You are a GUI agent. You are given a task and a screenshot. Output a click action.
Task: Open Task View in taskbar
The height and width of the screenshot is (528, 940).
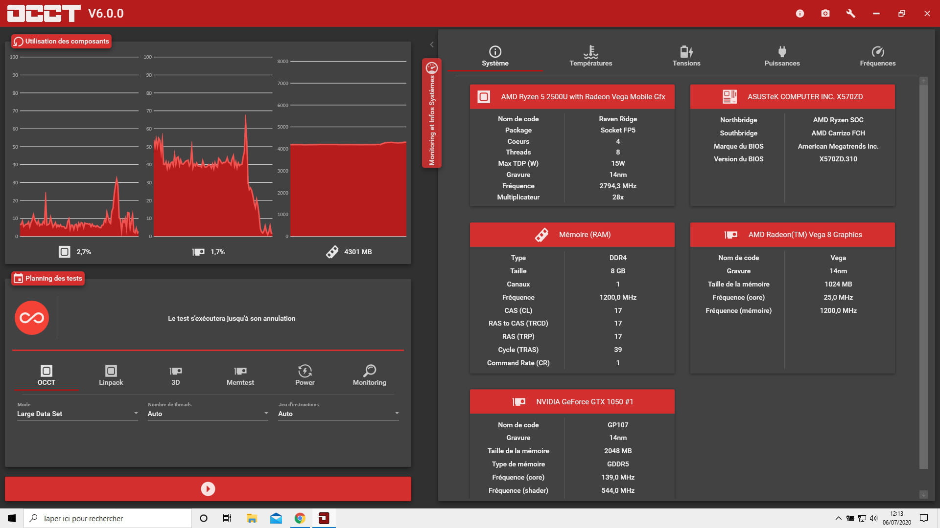click(227, 518)
